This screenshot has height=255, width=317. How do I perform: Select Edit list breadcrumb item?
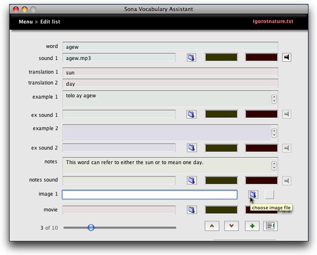click(x=50, y=22)
